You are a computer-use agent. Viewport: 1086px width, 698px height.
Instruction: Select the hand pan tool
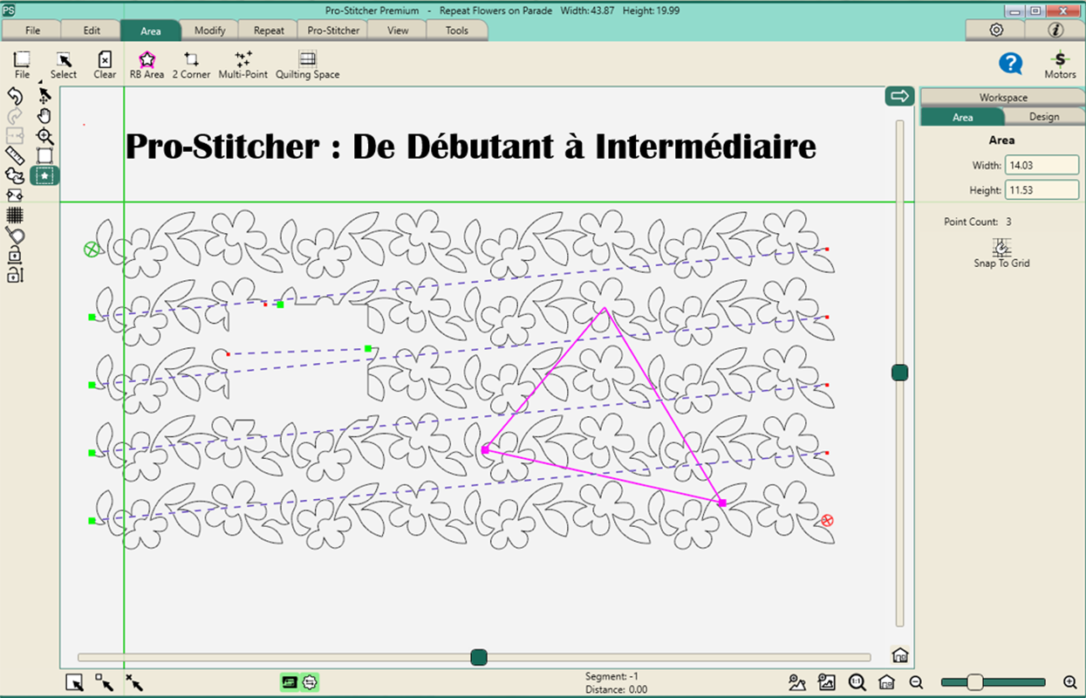(x=44, y=116)
